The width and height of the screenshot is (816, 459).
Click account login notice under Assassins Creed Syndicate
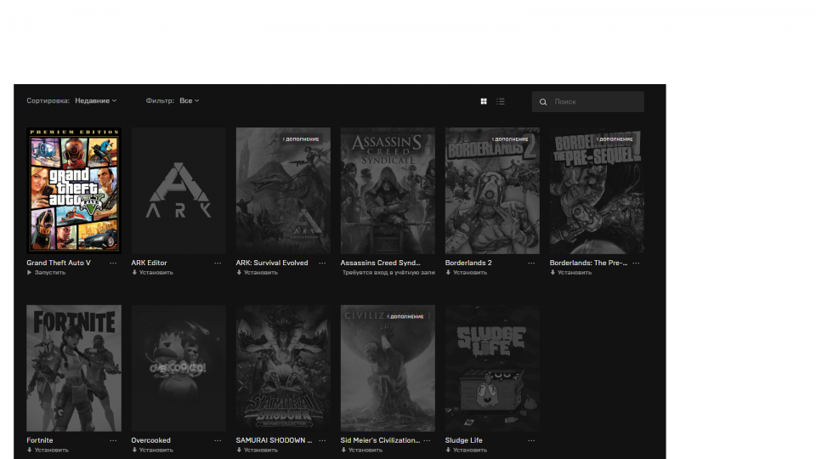tap(388, 273)
